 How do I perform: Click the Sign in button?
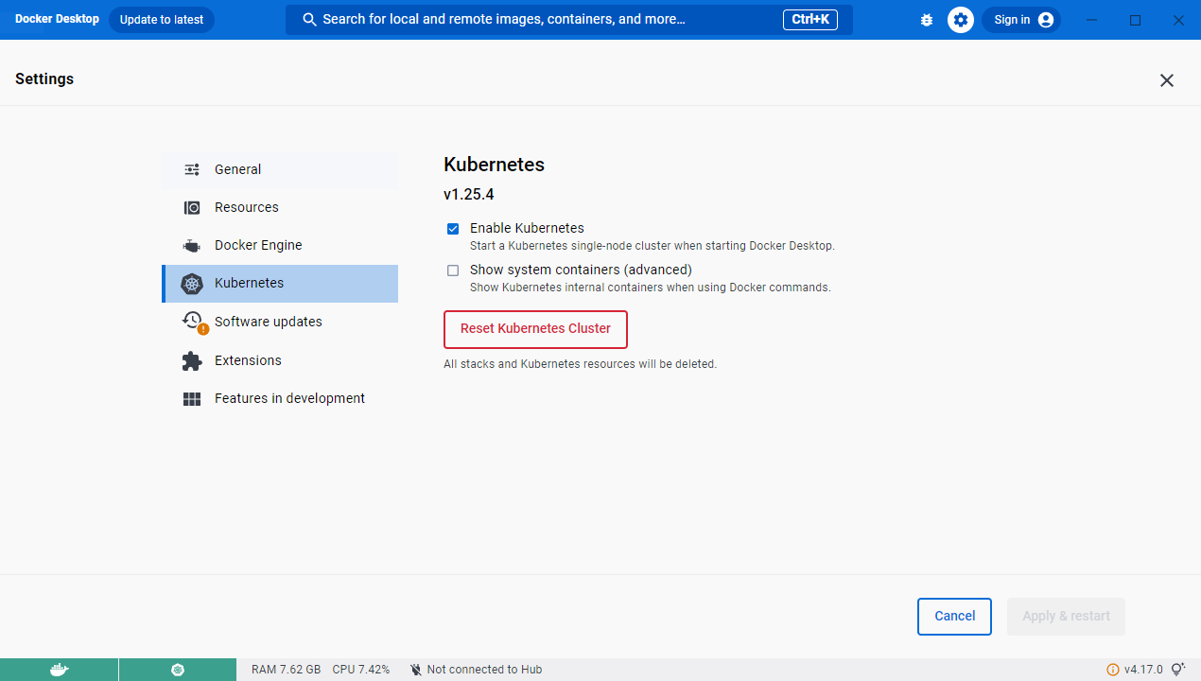[1021, 20]
